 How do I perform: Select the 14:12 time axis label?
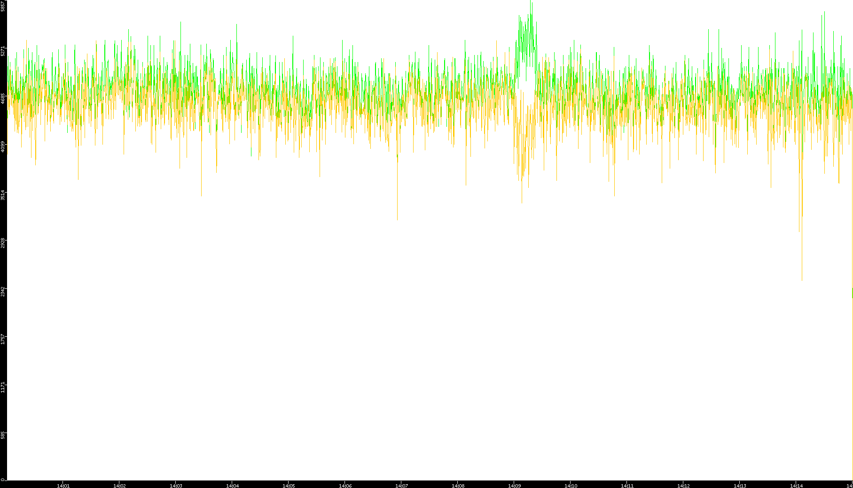point(683,486)
